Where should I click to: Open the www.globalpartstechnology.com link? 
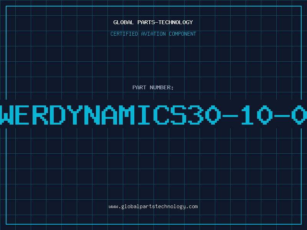pos(153,207)
